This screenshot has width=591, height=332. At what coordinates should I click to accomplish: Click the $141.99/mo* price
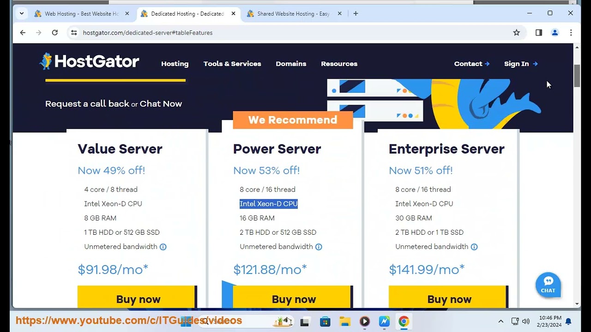427,269
